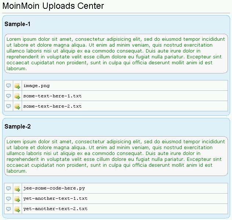Click the yet-another-text-1.txt filename
The width and height of the screenshot is (232, 220).
55,198
